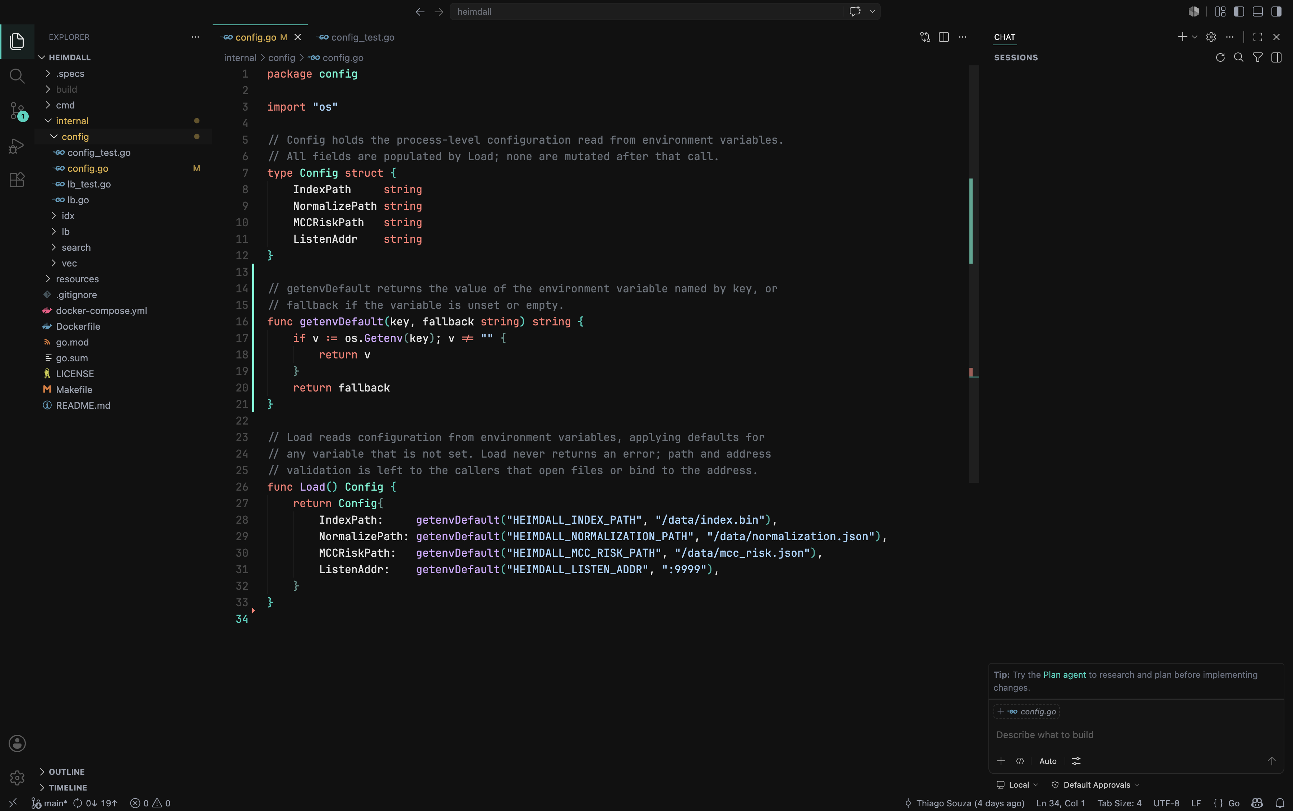The width and height of the screenshot is (1293, 811).
Task: Open the Manage gear in activity bar
Action: [x=17, y=778]
